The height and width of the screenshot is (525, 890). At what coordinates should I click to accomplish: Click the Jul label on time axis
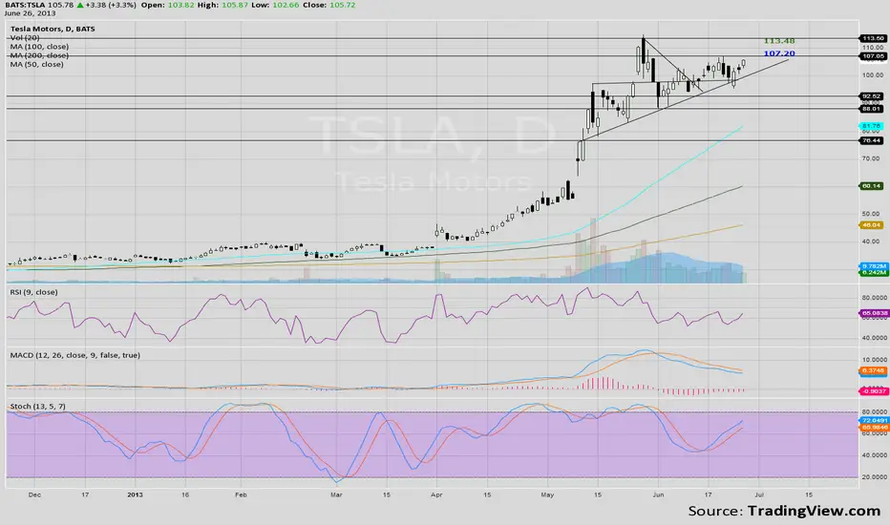pos(759,494)
